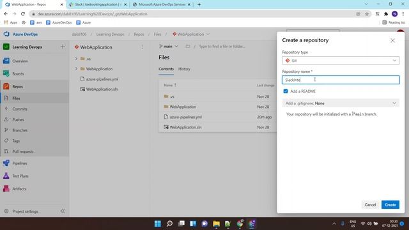The width and height of the screenshot is (409, 230).
Task: Open the browser extensions puzzle icon
Action: pos(386,14)
